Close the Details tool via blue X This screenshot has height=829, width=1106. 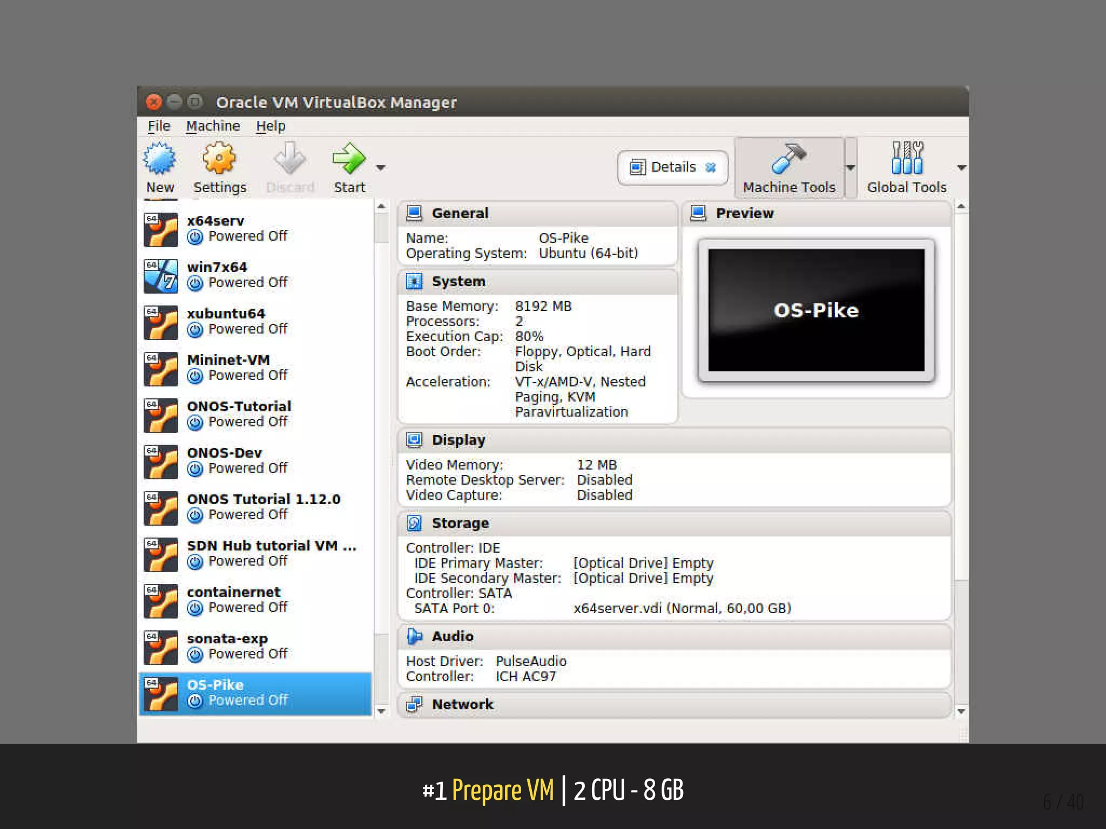[711, 167]
